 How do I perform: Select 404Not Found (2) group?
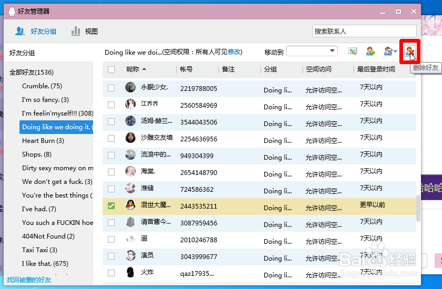[x=48, y=236]
